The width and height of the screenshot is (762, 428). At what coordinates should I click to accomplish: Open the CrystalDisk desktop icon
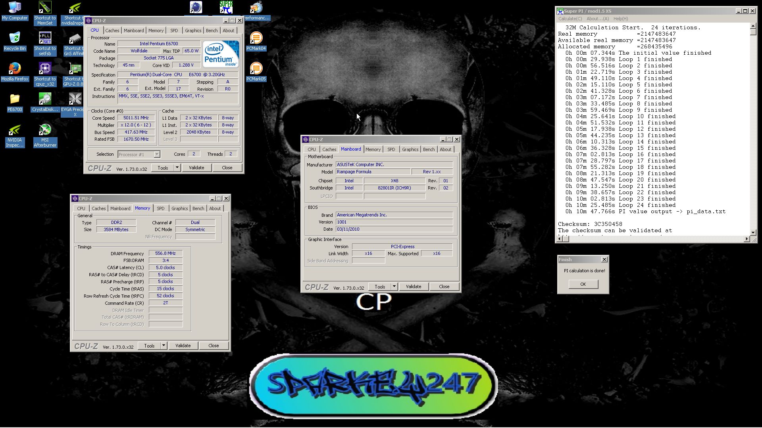[45, 102]
